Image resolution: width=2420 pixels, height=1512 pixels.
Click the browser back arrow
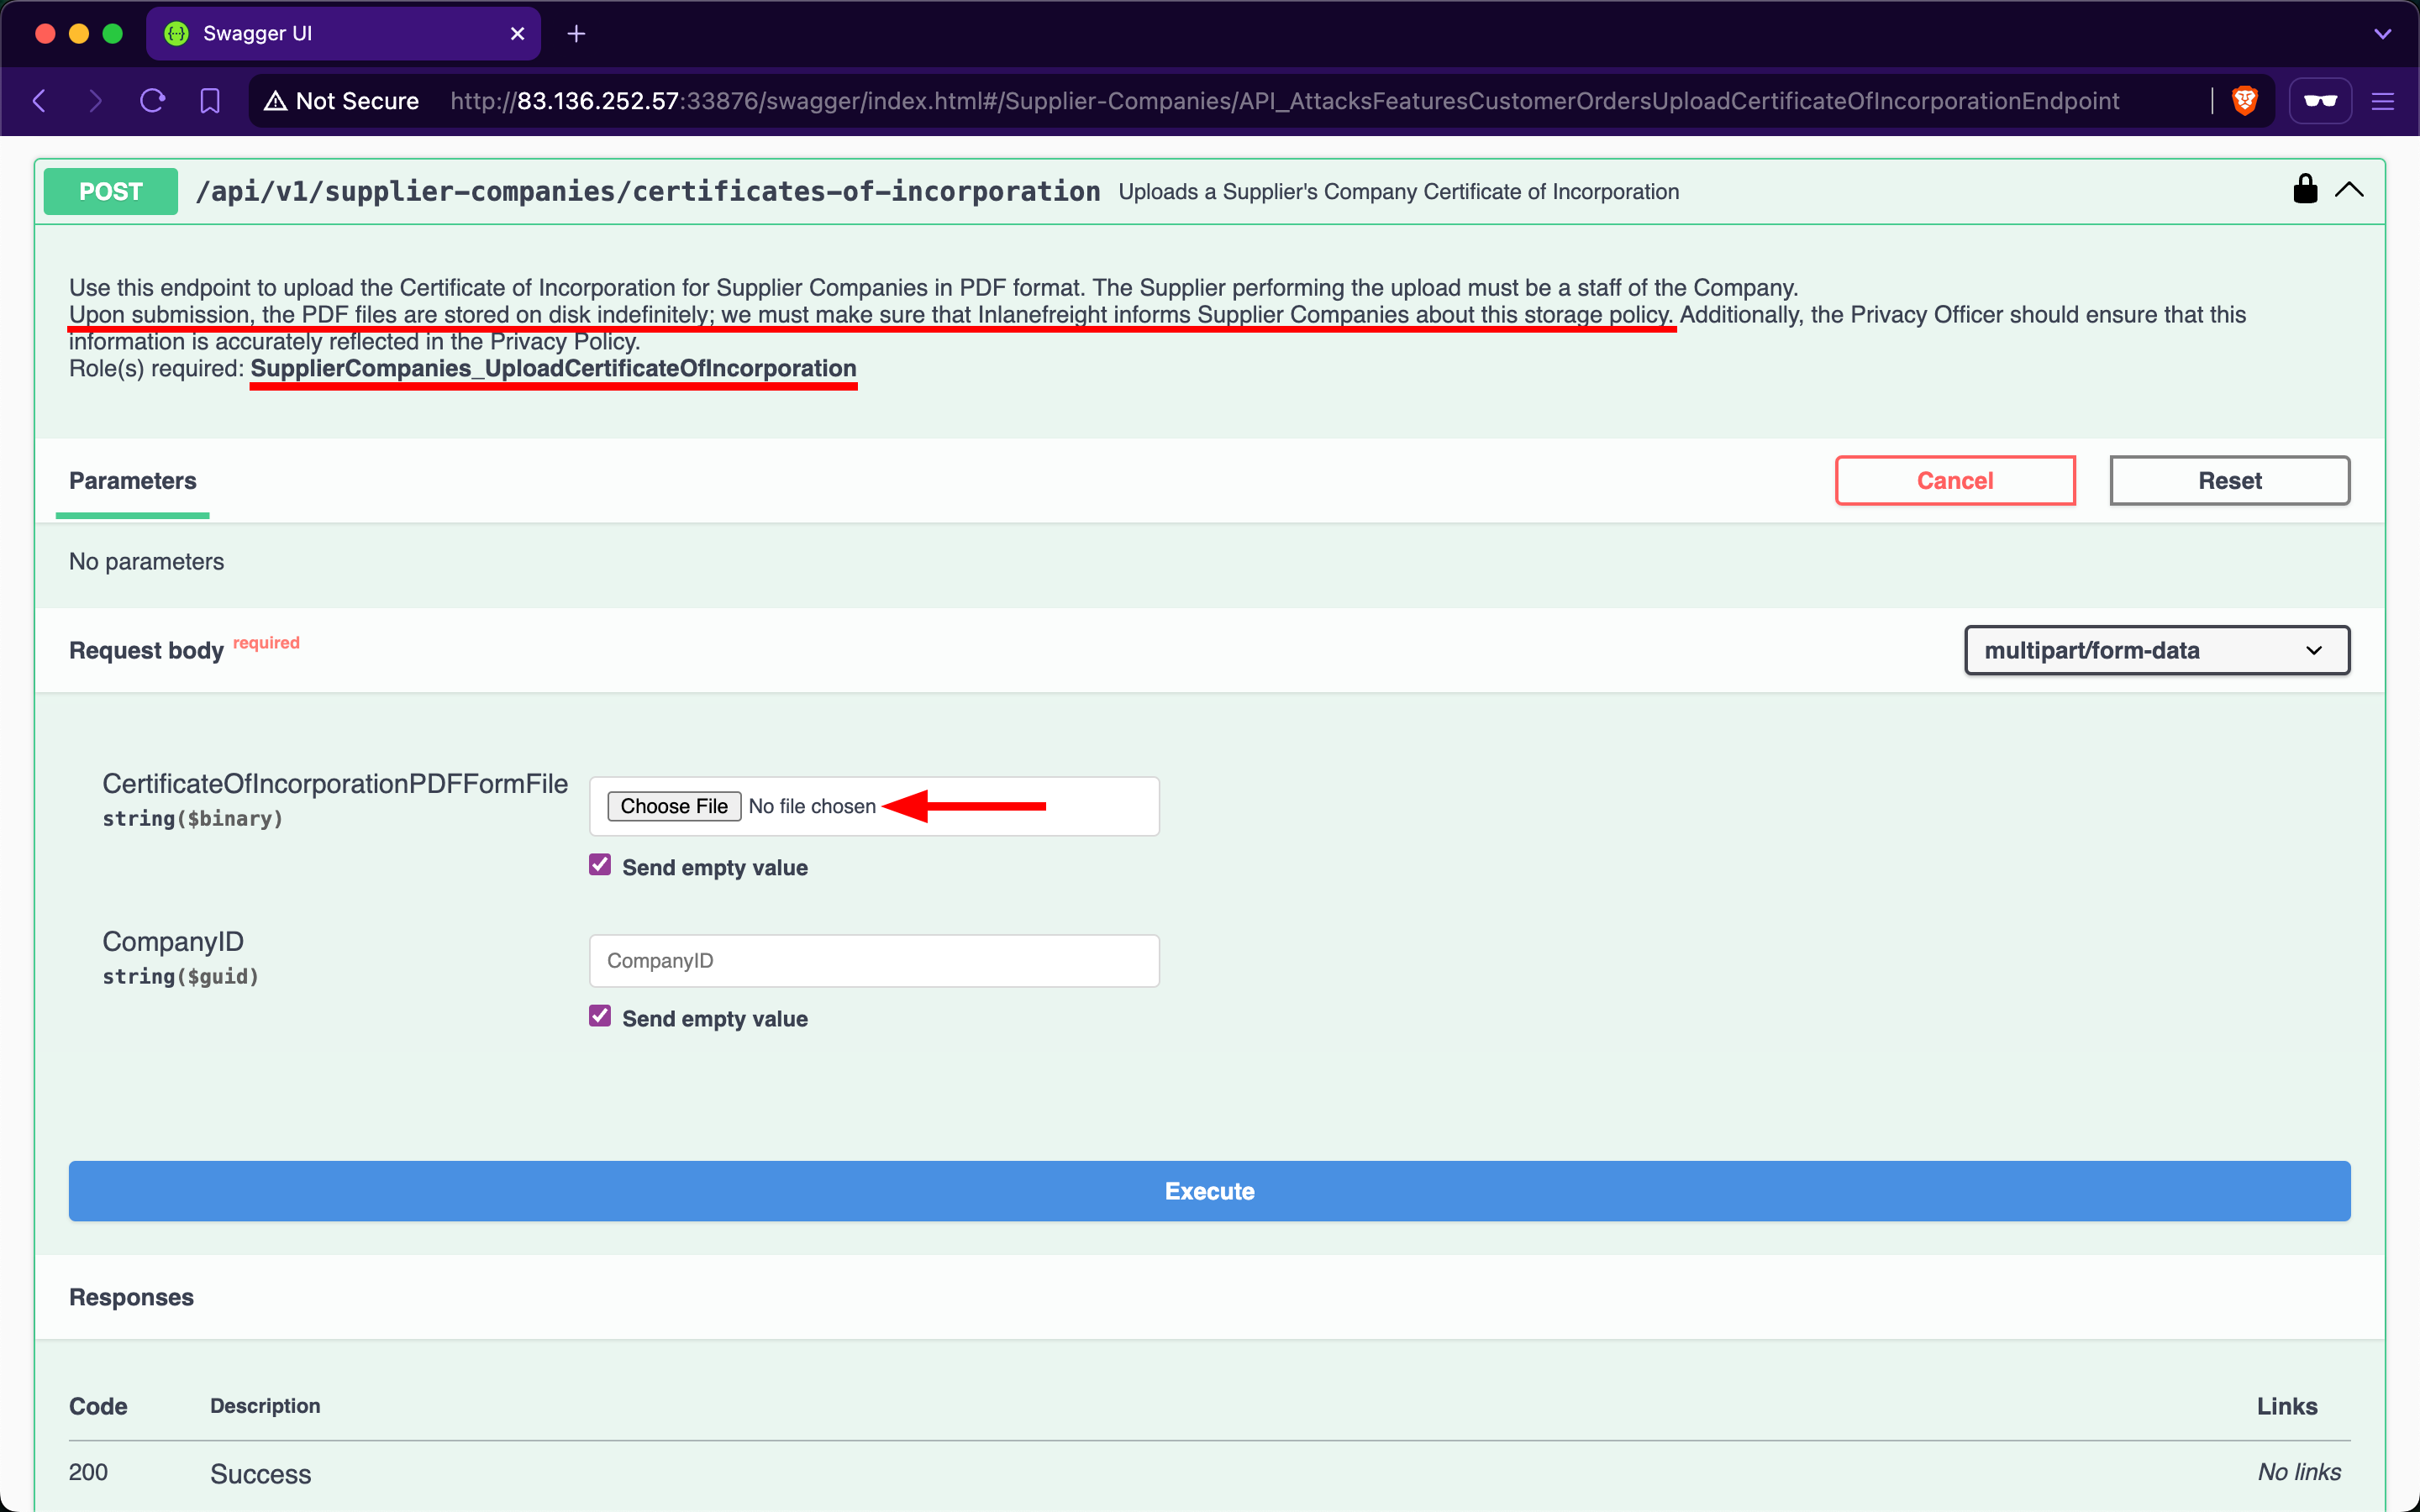(40, 101)
